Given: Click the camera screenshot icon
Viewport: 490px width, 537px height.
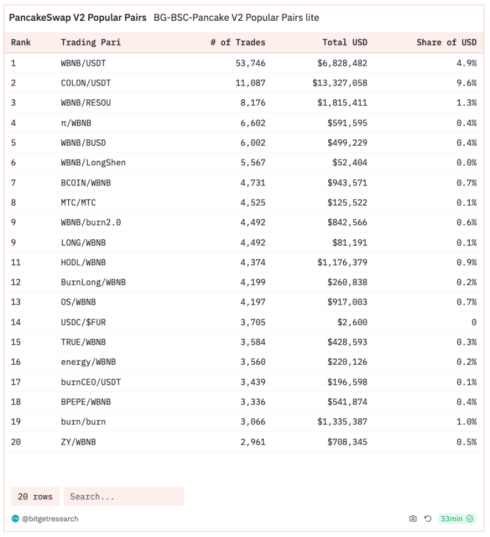Looking at the screenshot, I should coord(413,519).
